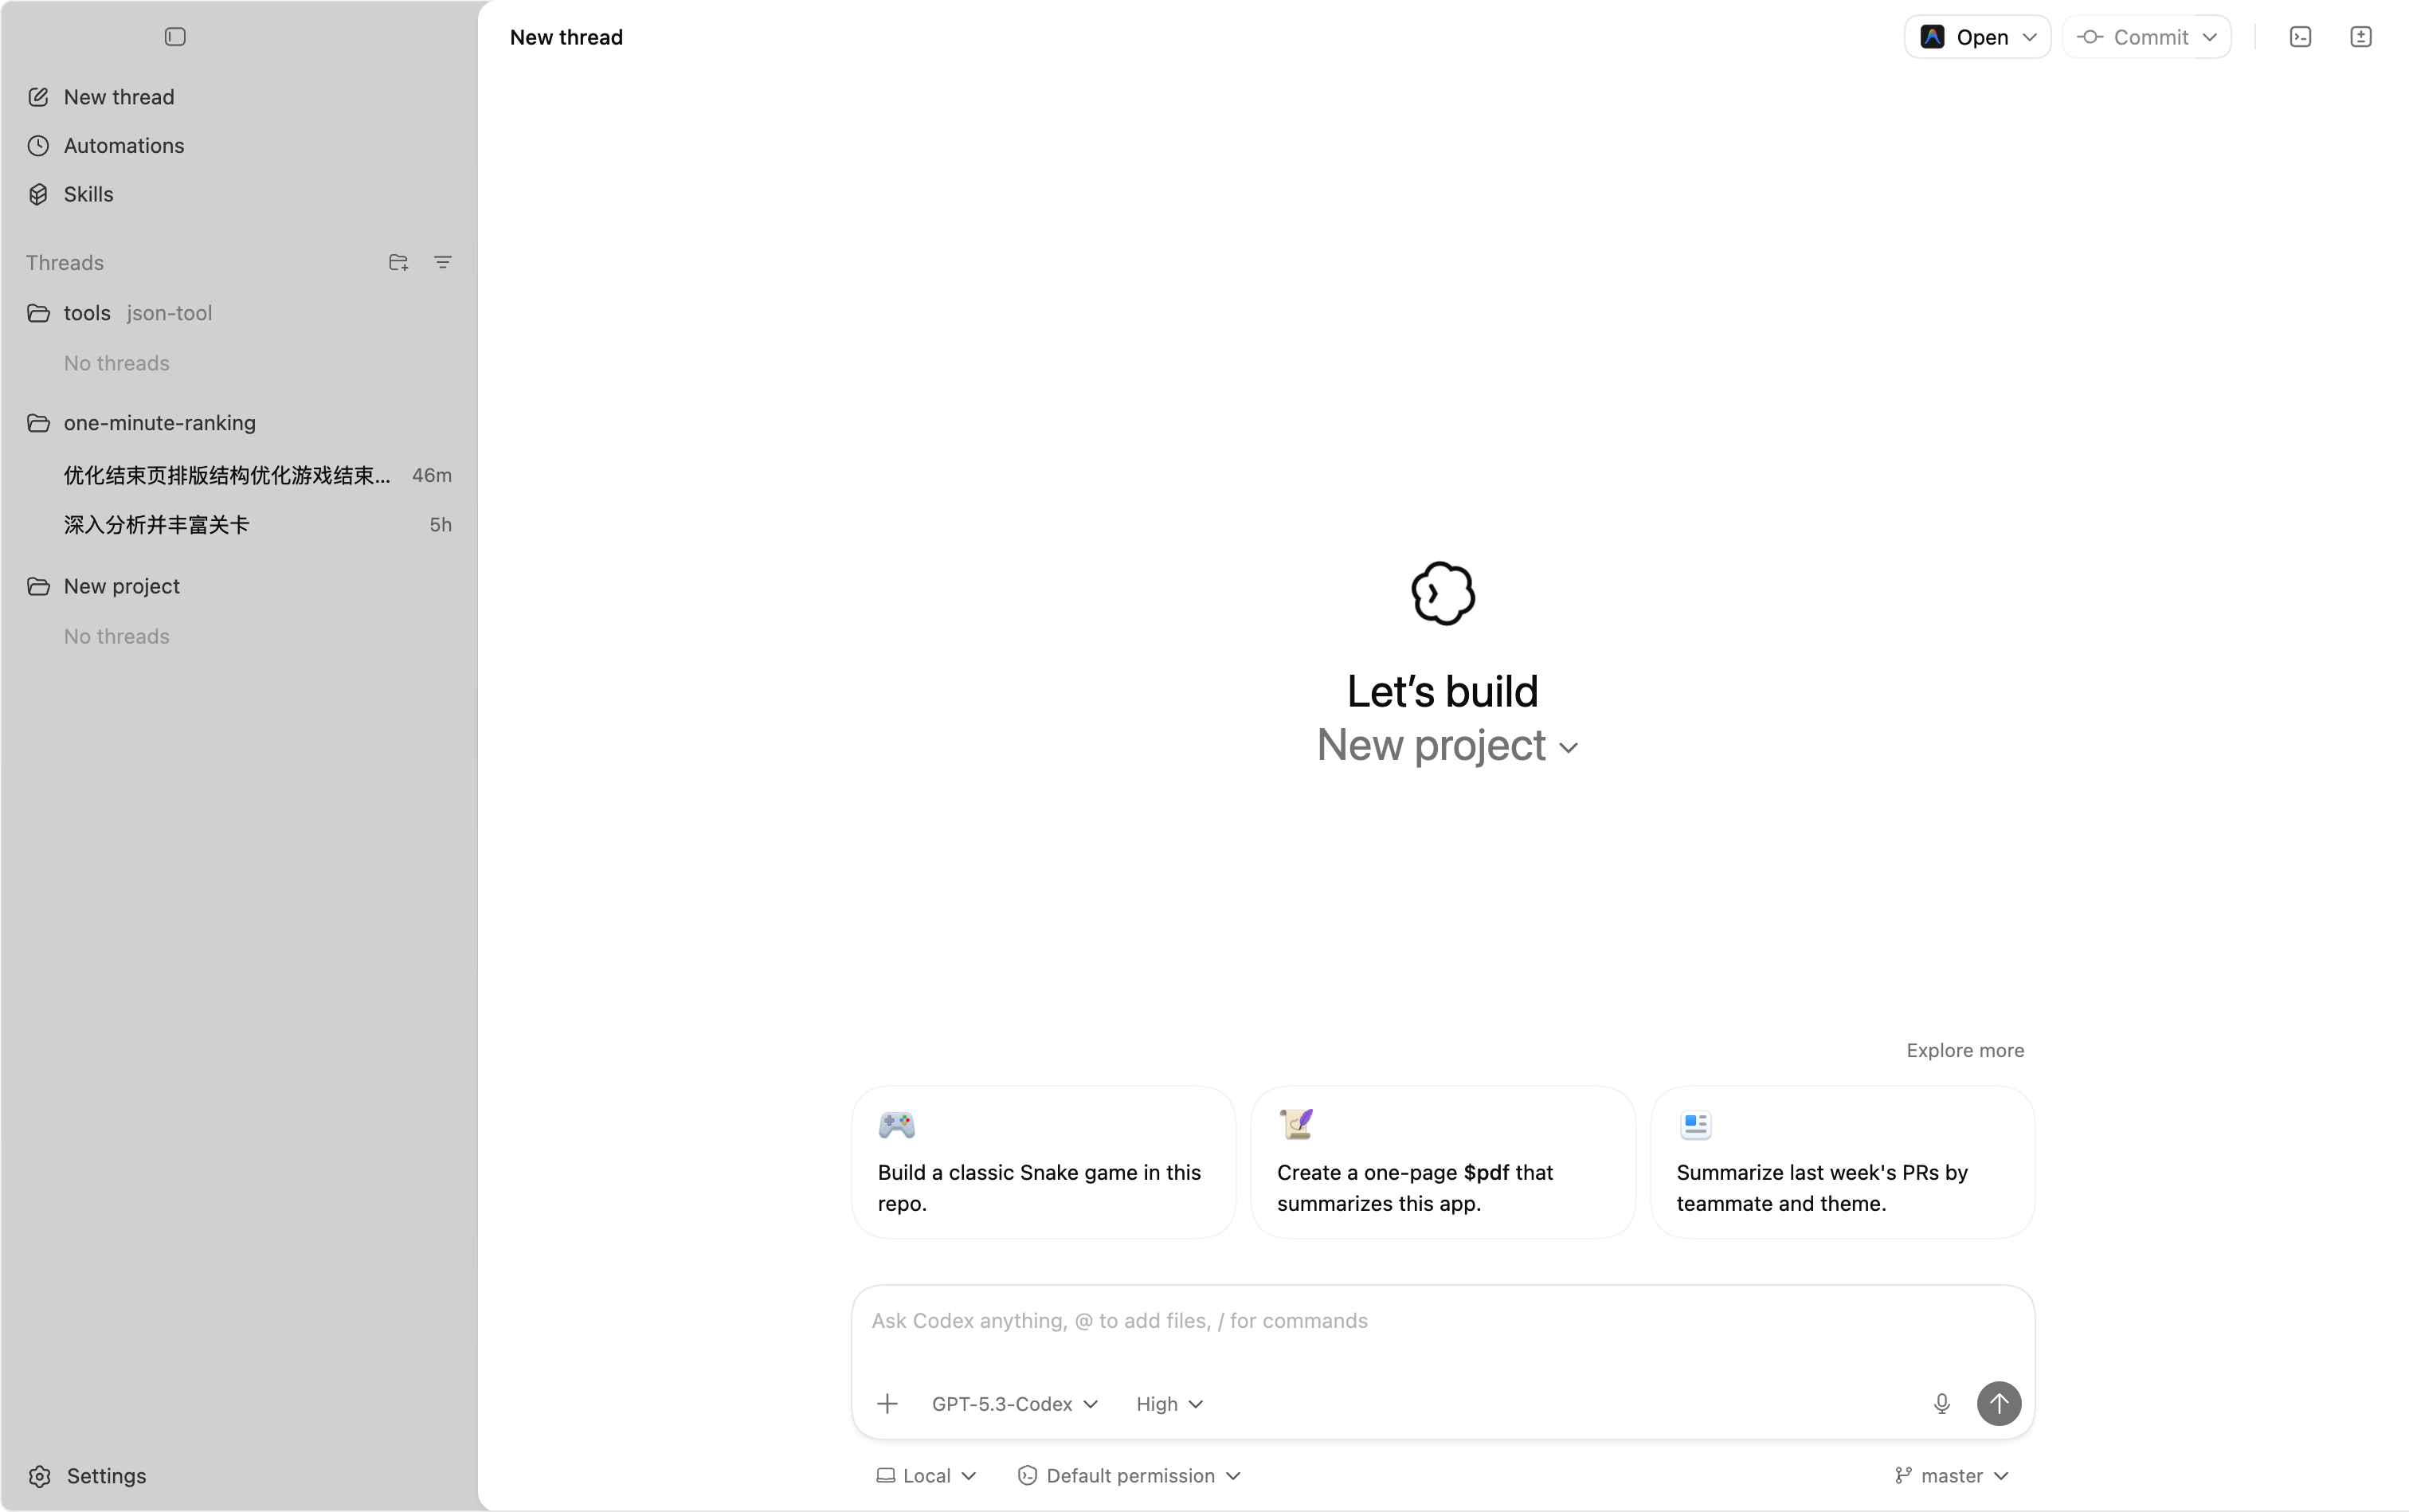Screen dimensions: 2409x1512
Task: Collapse the one-minute-ranking project folder
Action: click(x=159, y=423)
